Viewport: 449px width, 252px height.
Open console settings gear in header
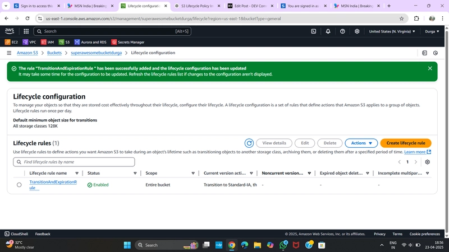pos(357,31)
